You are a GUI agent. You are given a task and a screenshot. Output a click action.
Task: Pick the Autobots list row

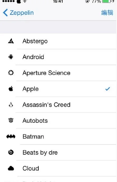[x=58, y=121]
